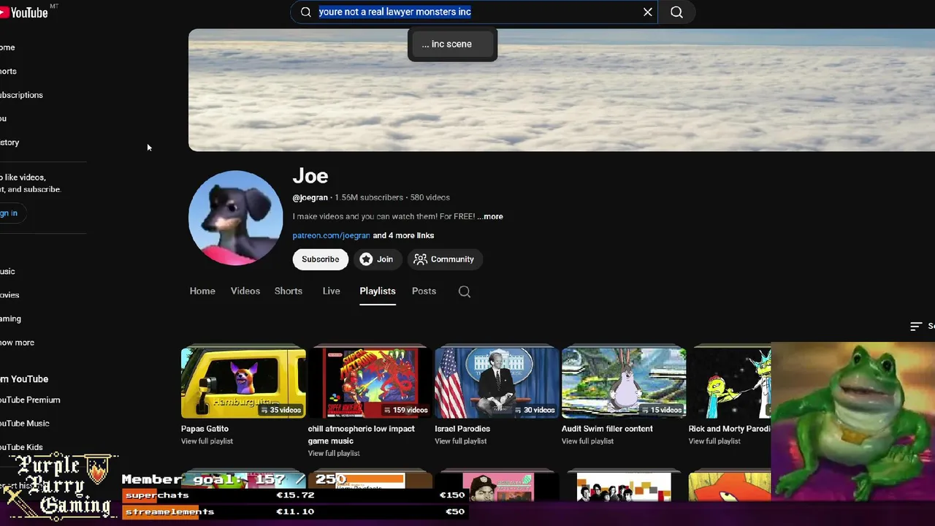
Task: Open the Israel Parodies playlist thumbnail
Action: pyautogui.click(x=497, y=383)
